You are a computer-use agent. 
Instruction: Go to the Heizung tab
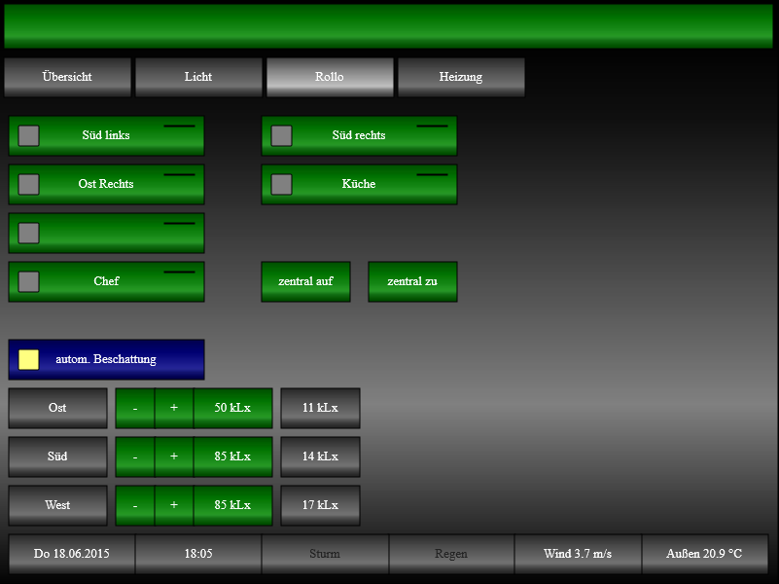click(x=461, y=77)
